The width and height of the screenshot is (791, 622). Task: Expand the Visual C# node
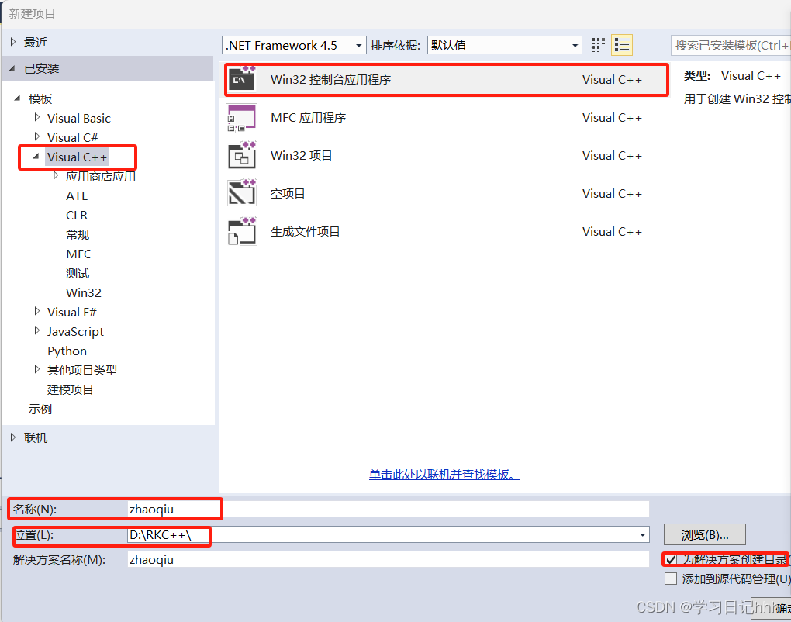click(x=36, y=136)
